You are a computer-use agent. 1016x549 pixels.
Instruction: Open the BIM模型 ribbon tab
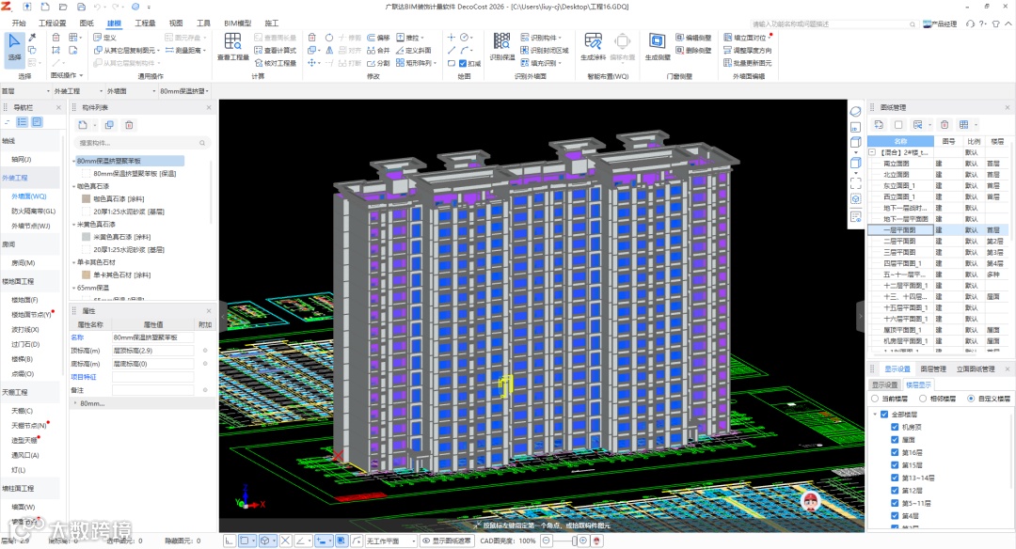click(238, 24)
